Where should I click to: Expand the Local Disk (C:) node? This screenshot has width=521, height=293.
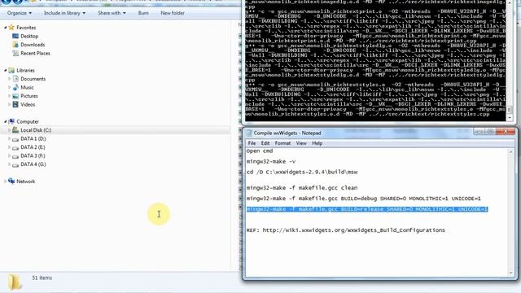(9, 130)
